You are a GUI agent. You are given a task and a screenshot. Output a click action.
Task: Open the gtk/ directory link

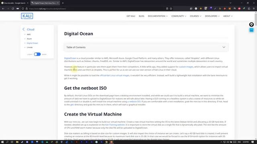click(72, 105)
